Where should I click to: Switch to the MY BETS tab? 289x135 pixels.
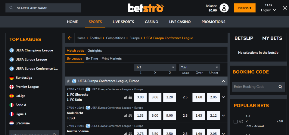click(272, 38)
